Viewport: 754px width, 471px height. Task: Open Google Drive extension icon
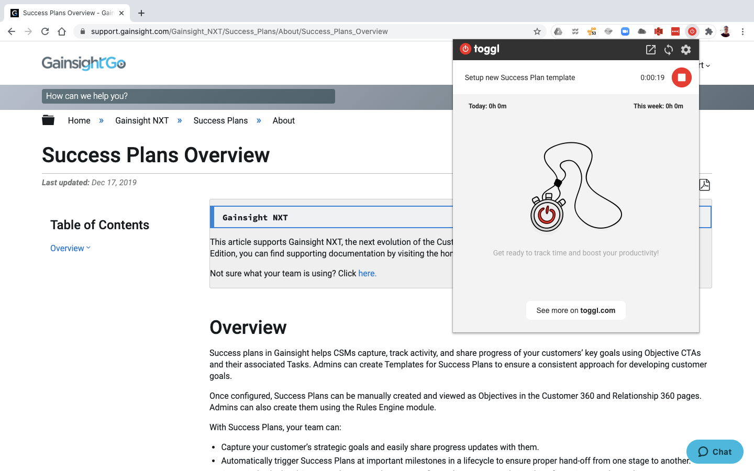click(558, 31)
